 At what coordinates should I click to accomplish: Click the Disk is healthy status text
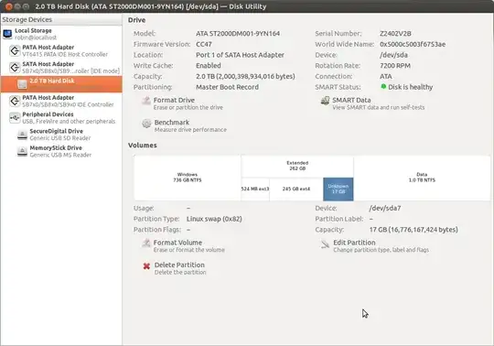click(410, 87)
